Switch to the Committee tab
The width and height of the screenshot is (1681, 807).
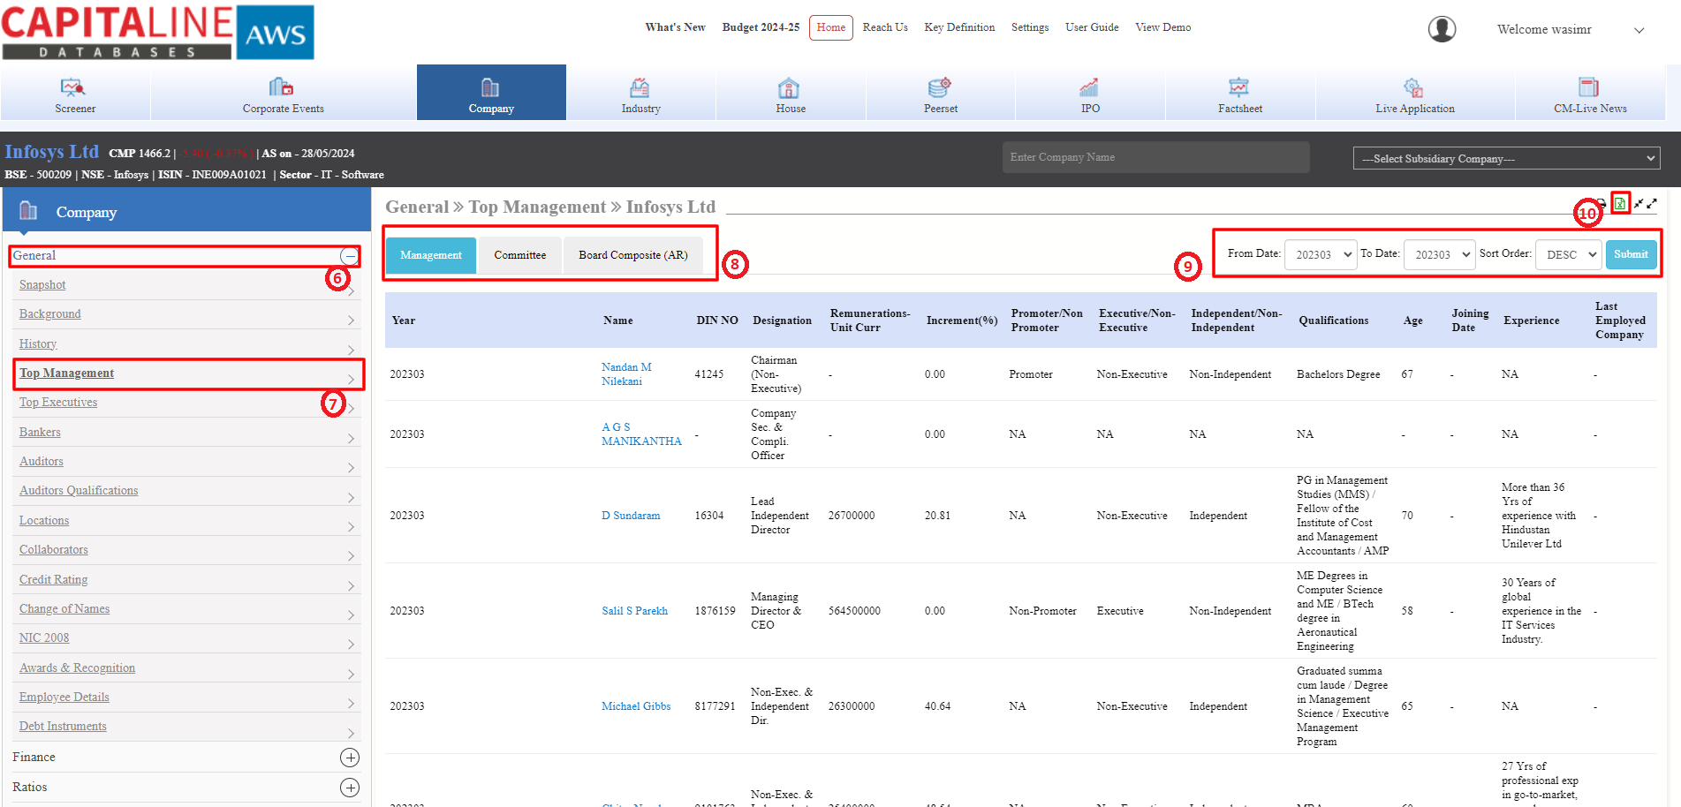pyautogui.click(x=519, y=255)
